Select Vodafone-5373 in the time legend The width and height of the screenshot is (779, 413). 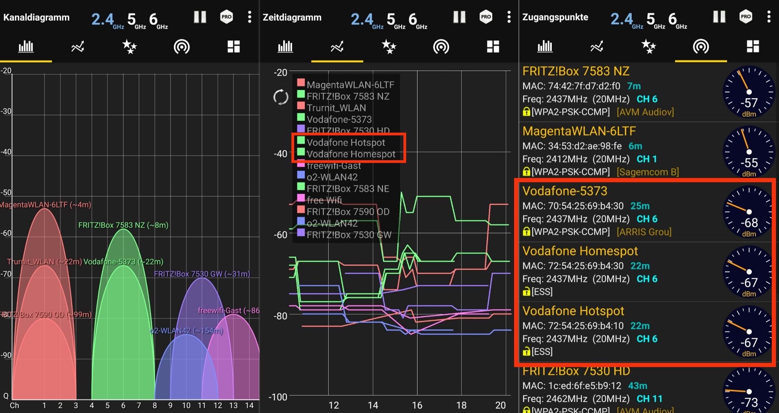click(339, 120)
